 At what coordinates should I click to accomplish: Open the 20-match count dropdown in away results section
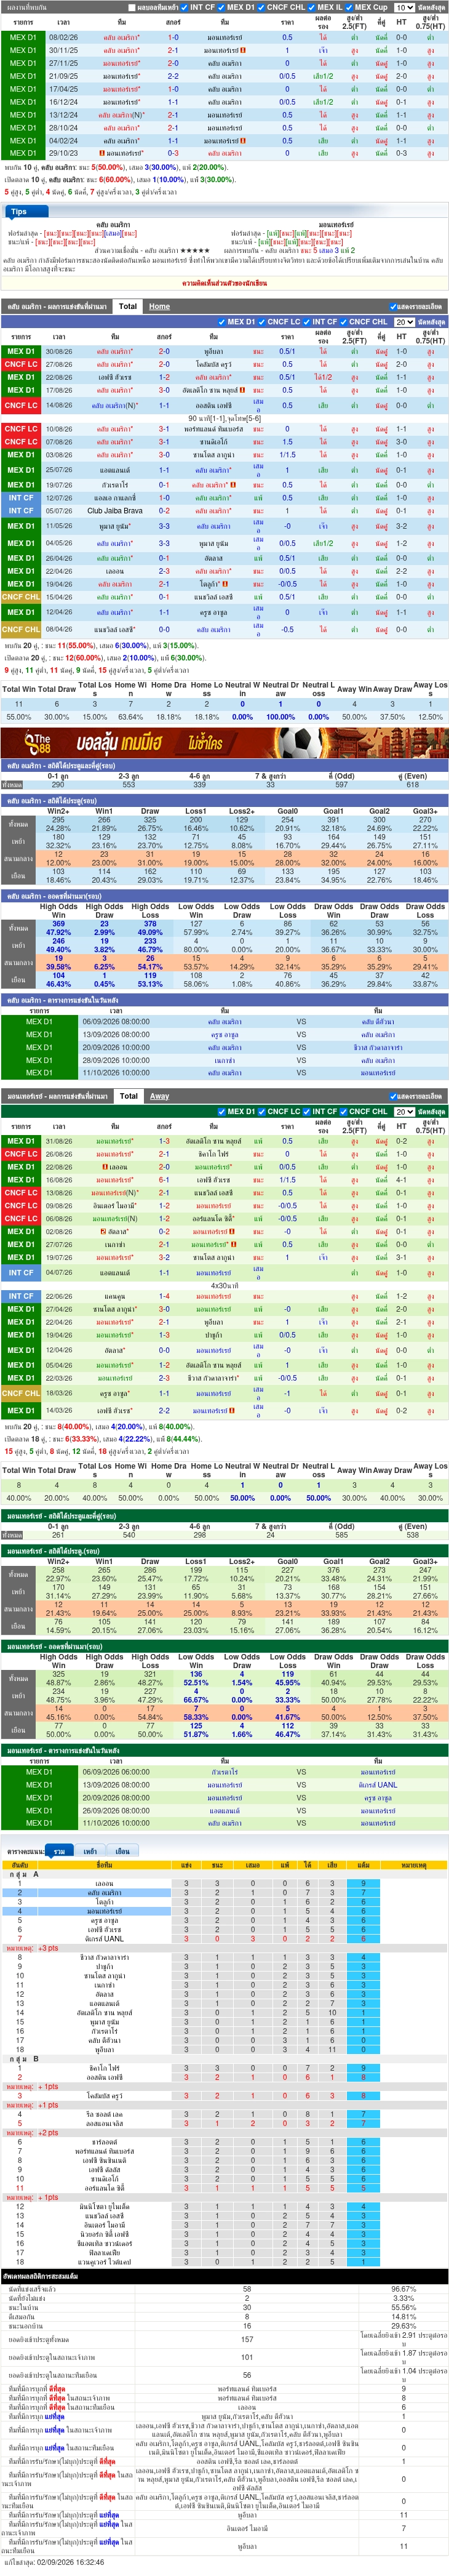pos(403,1112)
